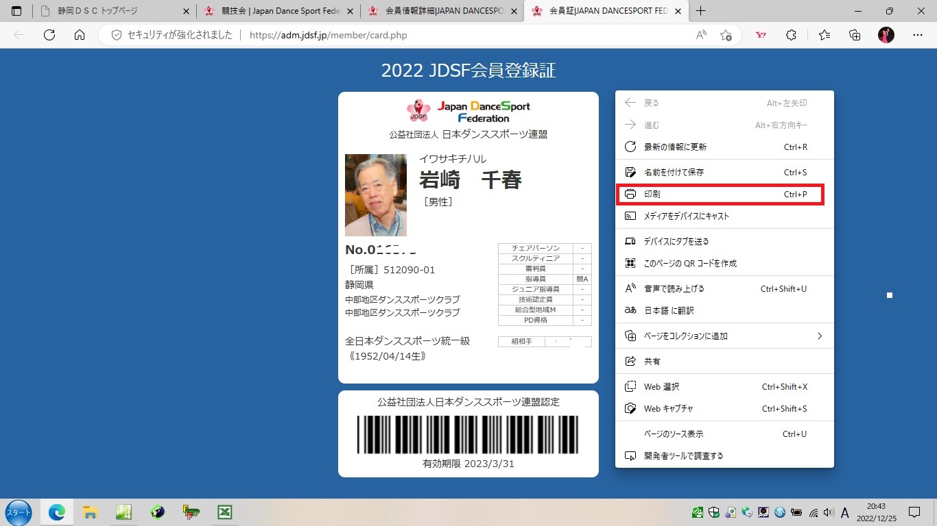Screen dimensions: 937x526
Task: Click the 全日本ダンススポーツ統一級 text
Action: [x=407, y=340]
